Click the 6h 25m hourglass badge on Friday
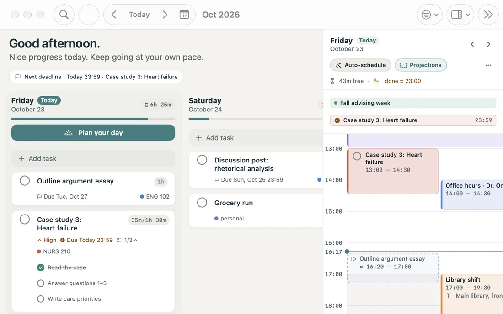 (x=158, y=105)
